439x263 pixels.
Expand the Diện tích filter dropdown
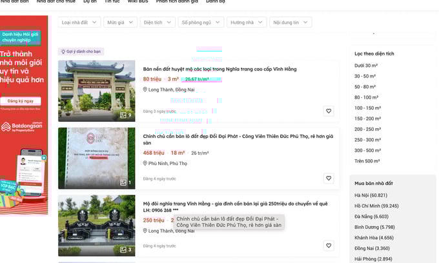(158, 23)
